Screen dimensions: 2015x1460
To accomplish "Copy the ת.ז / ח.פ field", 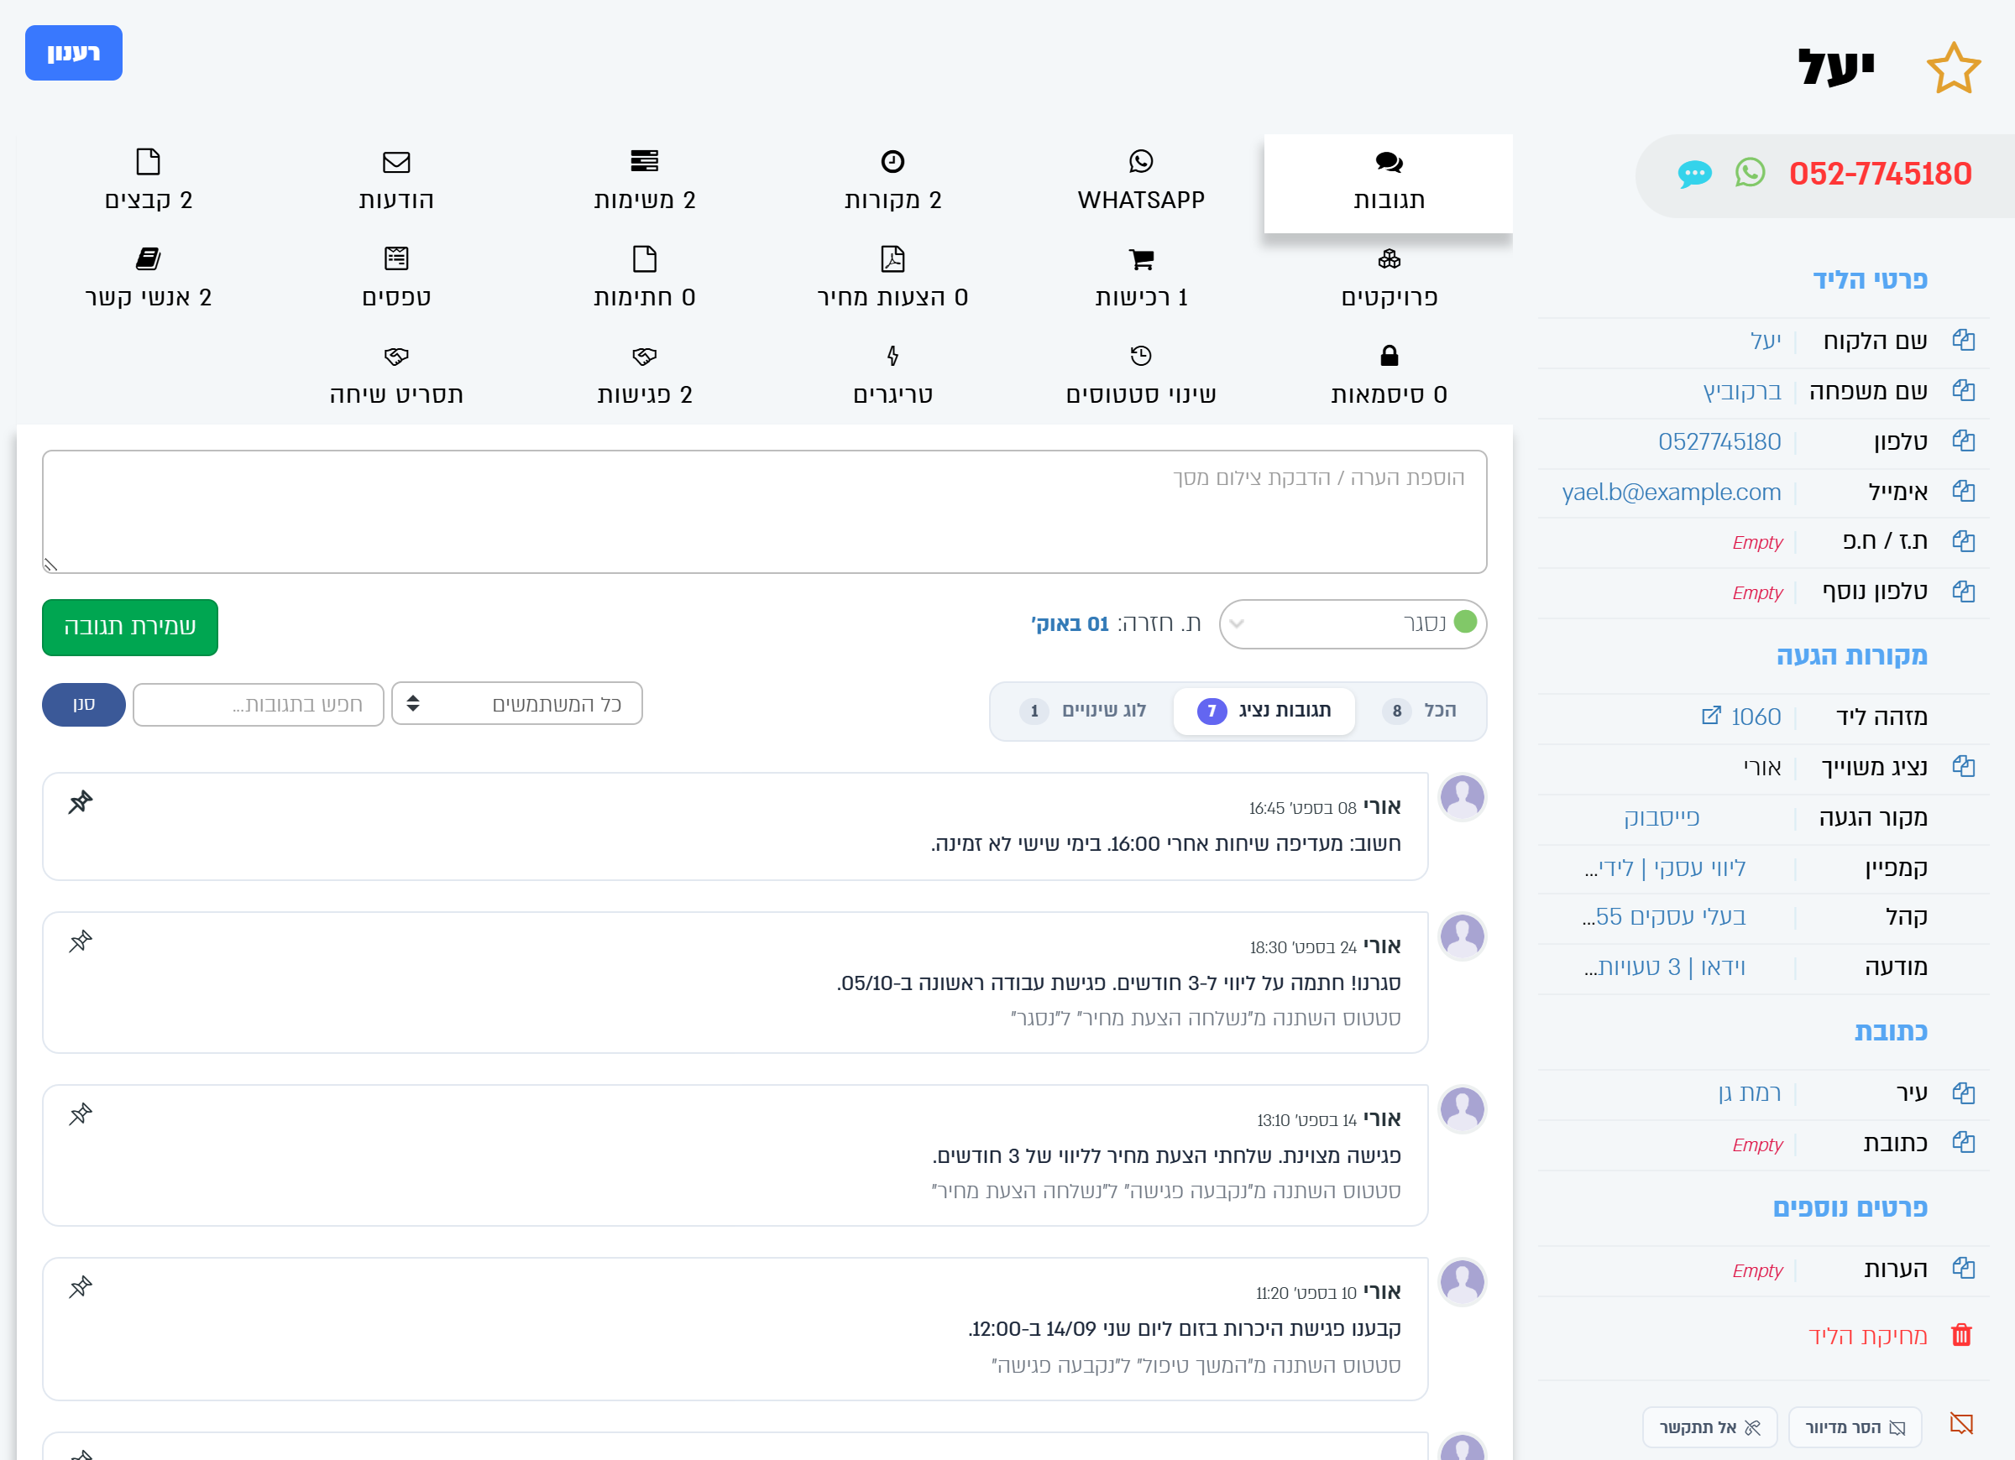I will click(1963, 541).
